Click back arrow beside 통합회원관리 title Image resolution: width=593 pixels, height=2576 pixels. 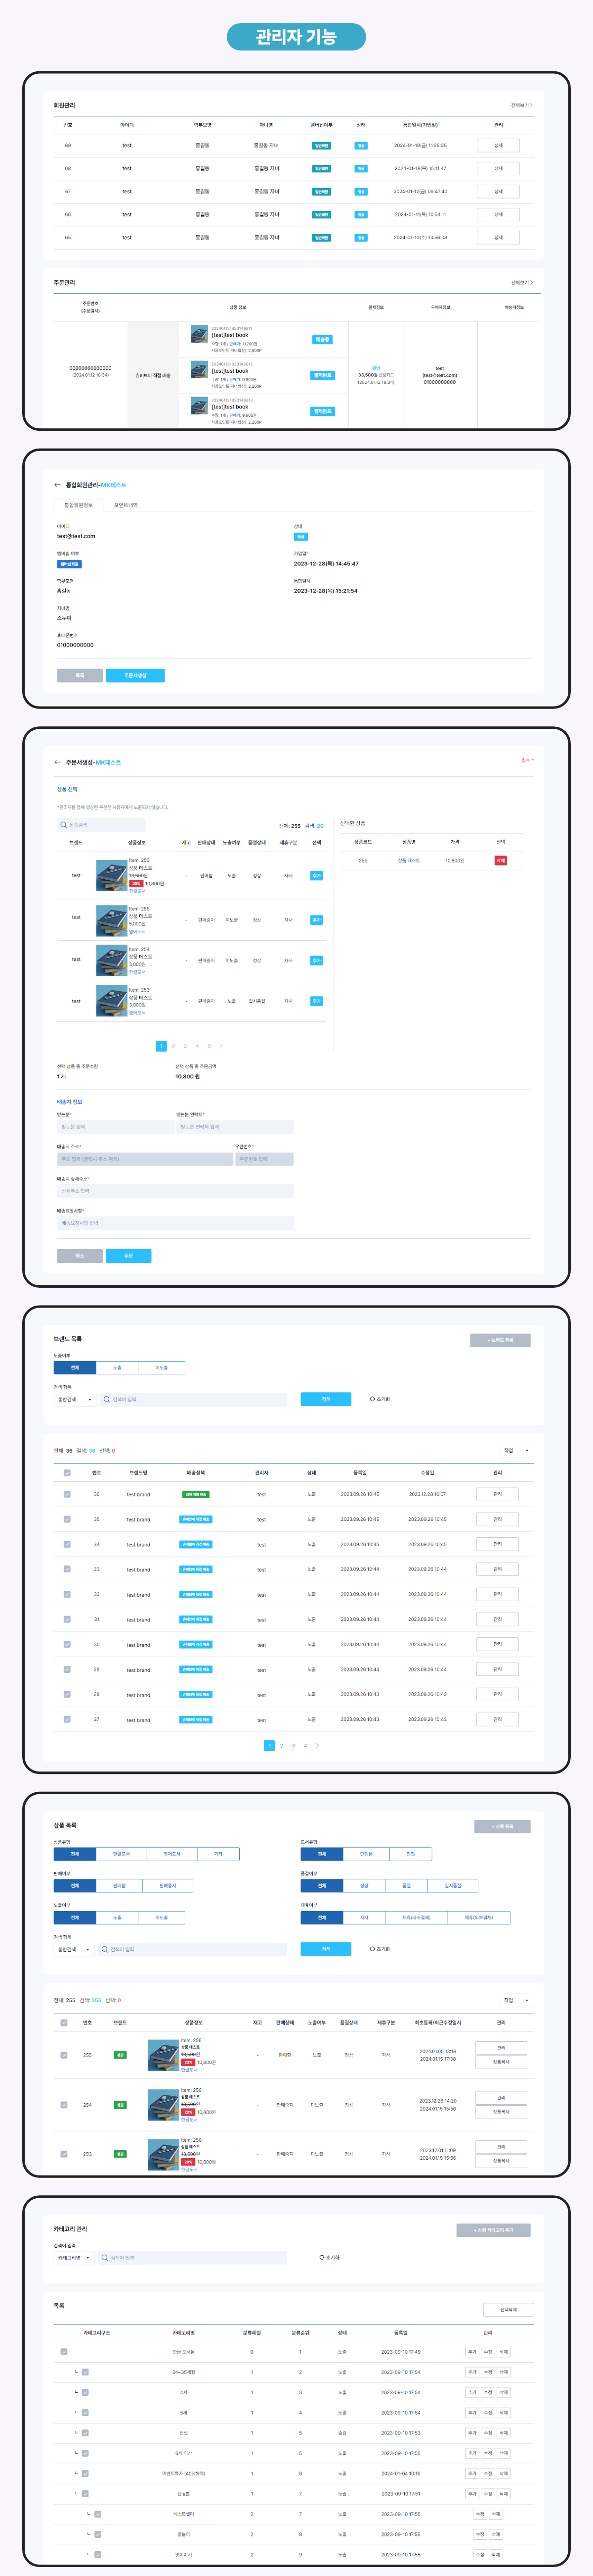pos(57,485)
